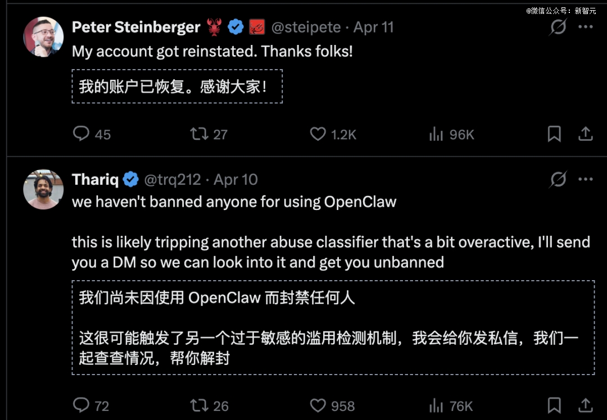The image size is (607, 420).
Task: Click Peter Steinberger's profile avatar
Action: click(x=43, y=36)
